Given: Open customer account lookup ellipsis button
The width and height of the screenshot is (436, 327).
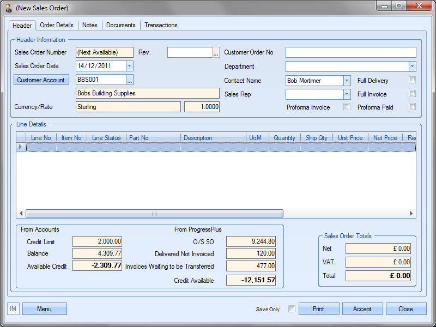Looking at the screenshot, I should pyautogui.click(x=130, y=80).
